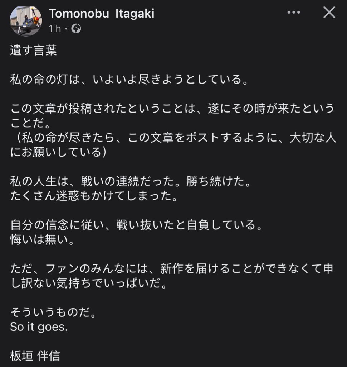This screenshot has height=367, width=347.
Task: Close the post with the X icon
Action: click(x=329, y=13)
